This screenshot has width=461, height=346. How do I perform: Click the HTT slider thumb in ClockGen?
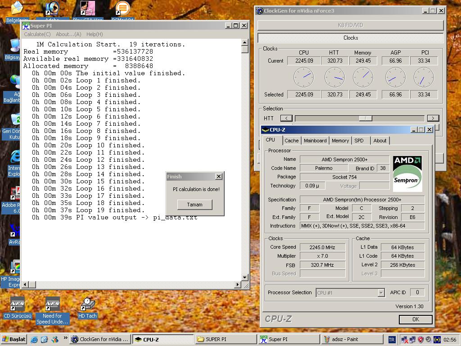[366, 118]
